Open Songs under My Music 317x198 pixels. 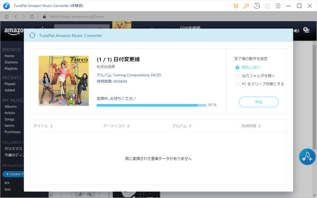(10, 119)
